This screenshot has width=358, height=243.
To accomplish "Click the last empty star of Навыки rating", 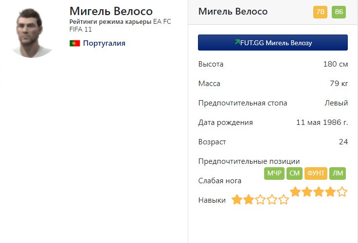I will [x=284, y=200].
